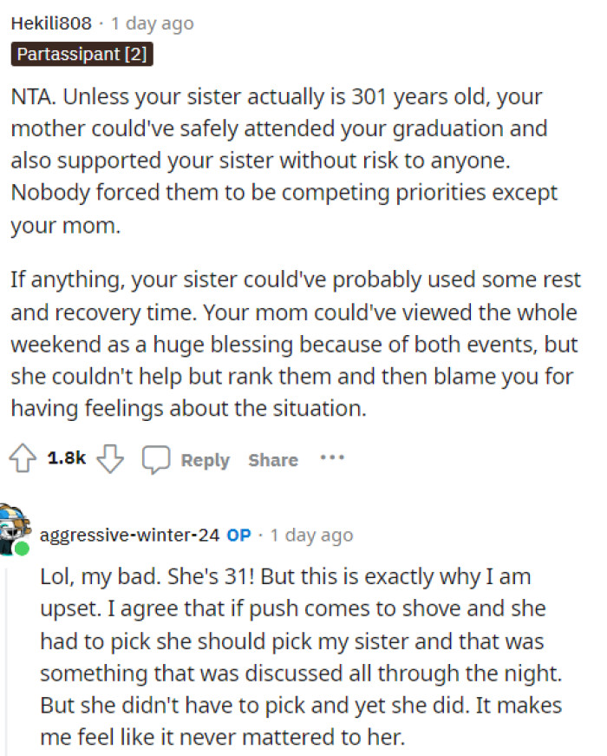This screenshot has height=756, width=607.
Task: Click Reply under Hekili808's comment
Action: (x=206, y=460)
